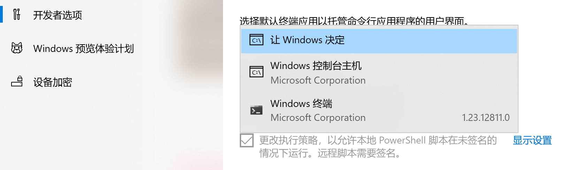Click Microsoft Corporation under Windows 控制台主机

point(318,80)
